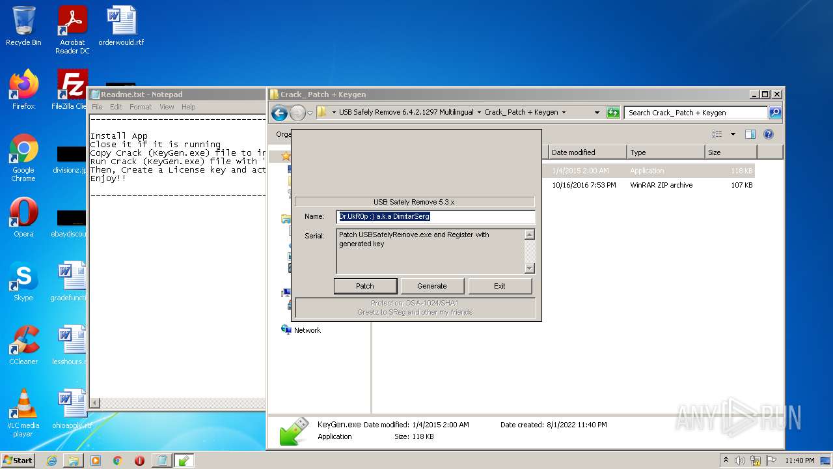Expand the arrow after USB Safely Remove breadcrumb
Screen dimensions: 833x469
pyautogui.click(x=479, y=113)
